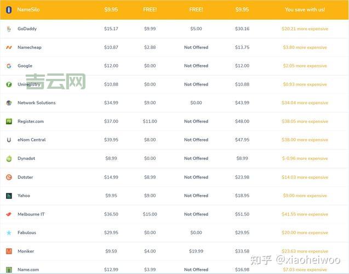Click the GoDaddy logo icon

[x=9, y=28]
